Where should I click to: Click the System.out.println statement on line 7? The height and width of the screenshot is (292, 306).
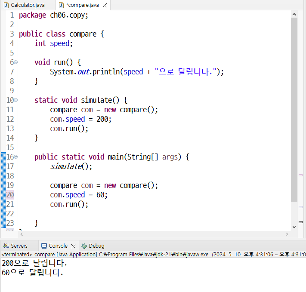coord(136,72)
